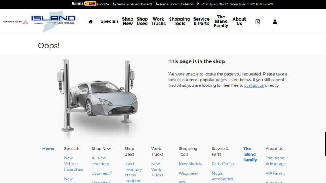Open The Island Advantage link

pos(276,161)
